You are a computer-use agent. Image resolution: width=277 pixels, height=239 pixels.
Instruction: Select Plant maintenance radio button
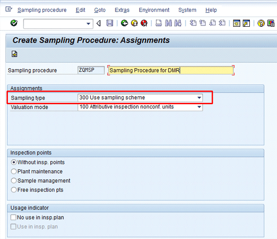coord(14,171)
